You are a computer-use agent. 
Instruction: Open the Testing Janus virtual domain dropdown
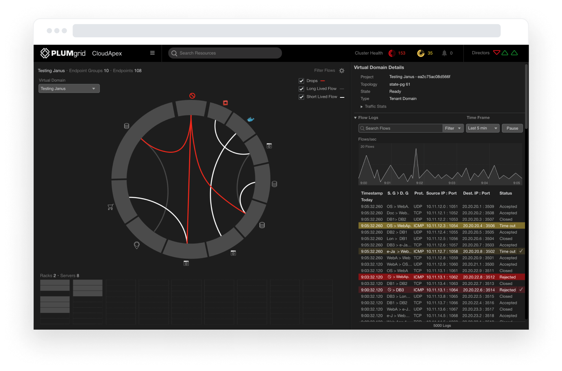pyautogui.click(x=69, y=89)
